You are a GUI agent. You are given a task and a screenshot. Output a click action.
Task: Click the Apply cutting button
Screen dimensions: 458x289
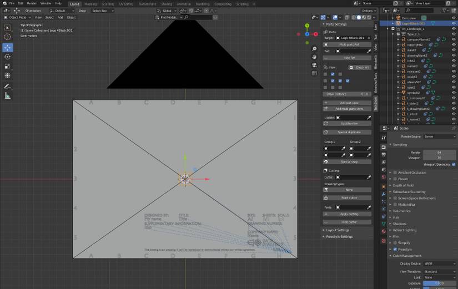(349, 214)
